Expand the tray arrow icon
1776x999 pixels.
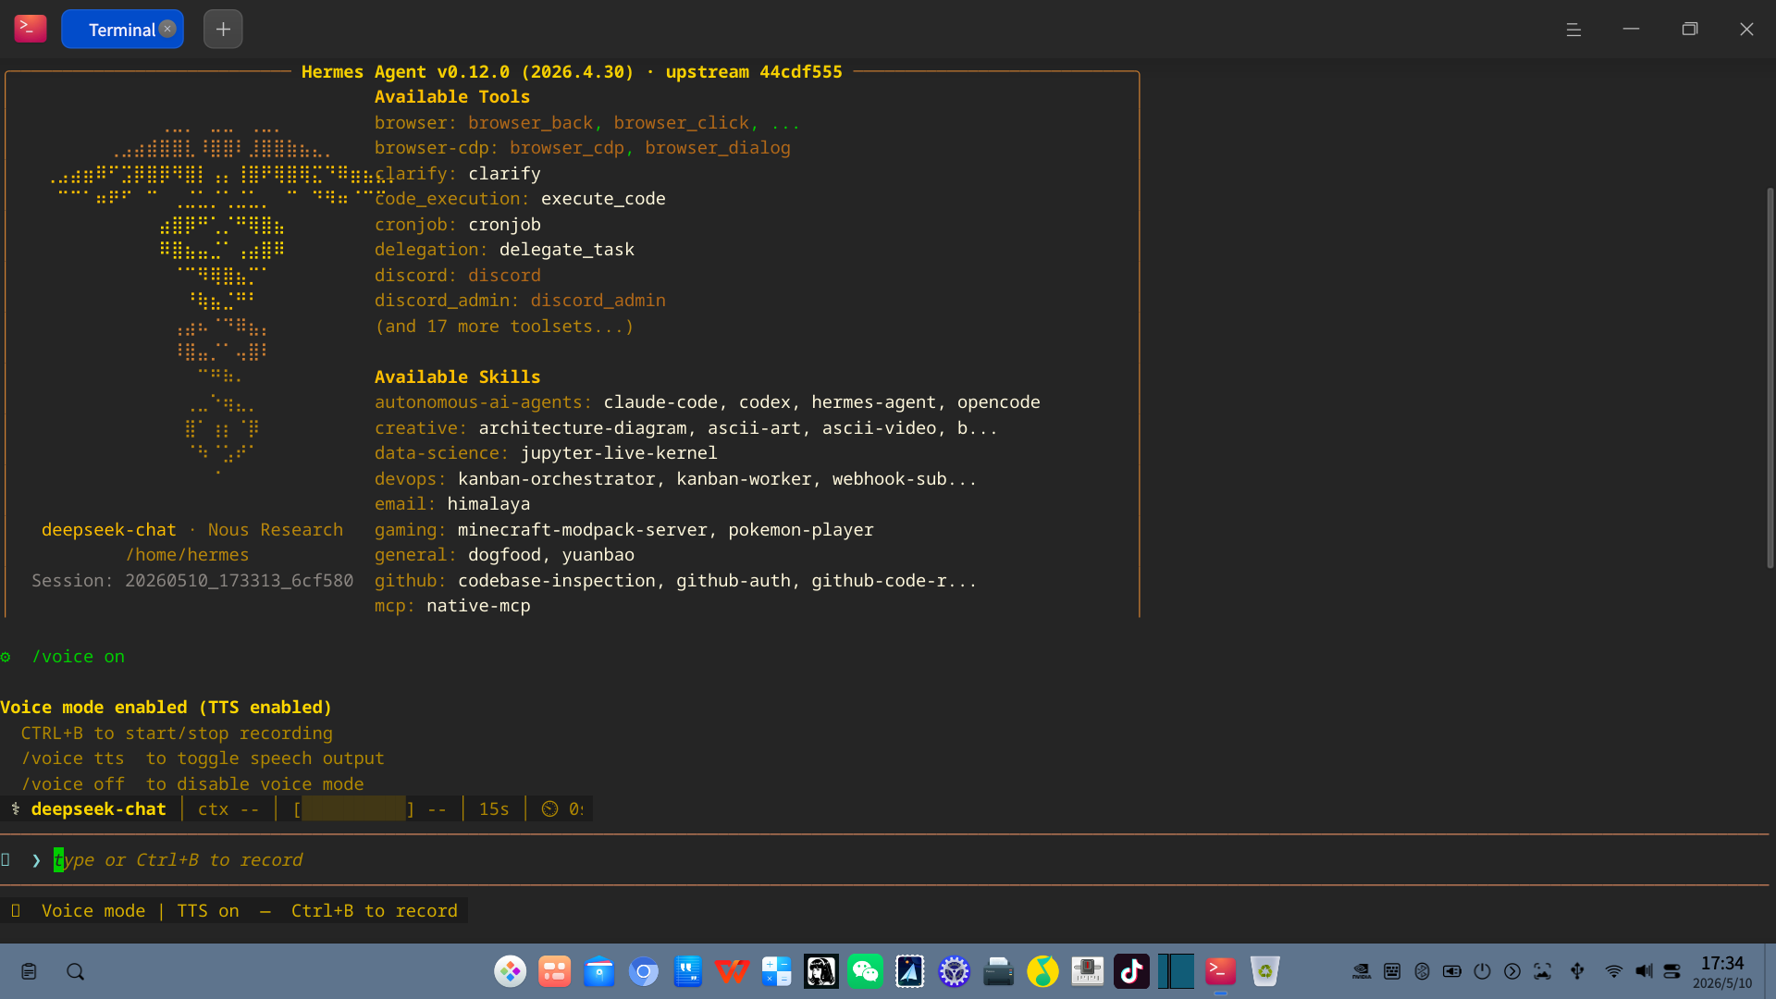click(1512, 971)
